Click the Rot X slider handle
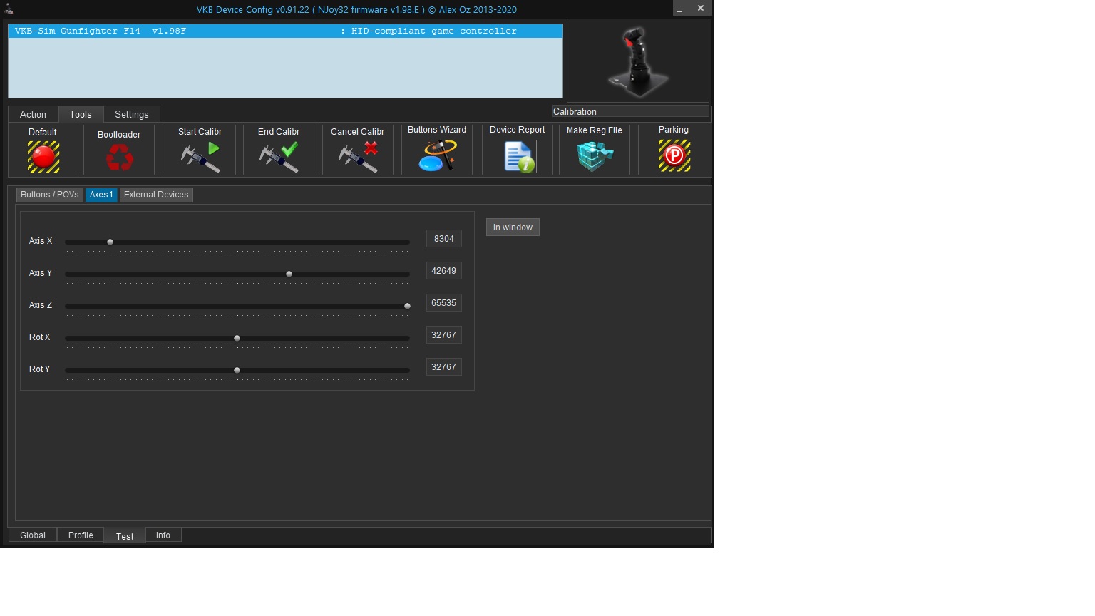This screenshot has height=616, width=1095. [237, 338]
